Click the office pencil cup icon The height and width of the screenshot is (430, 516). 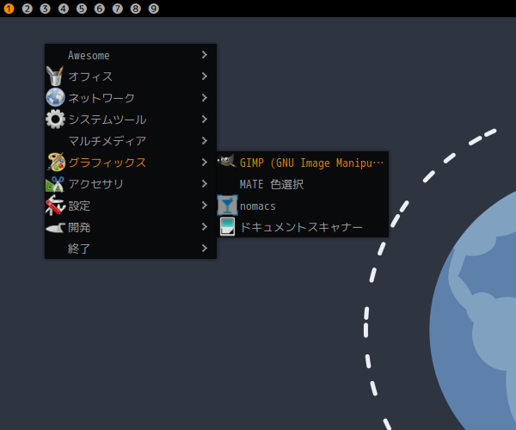(x=55, y=77)
